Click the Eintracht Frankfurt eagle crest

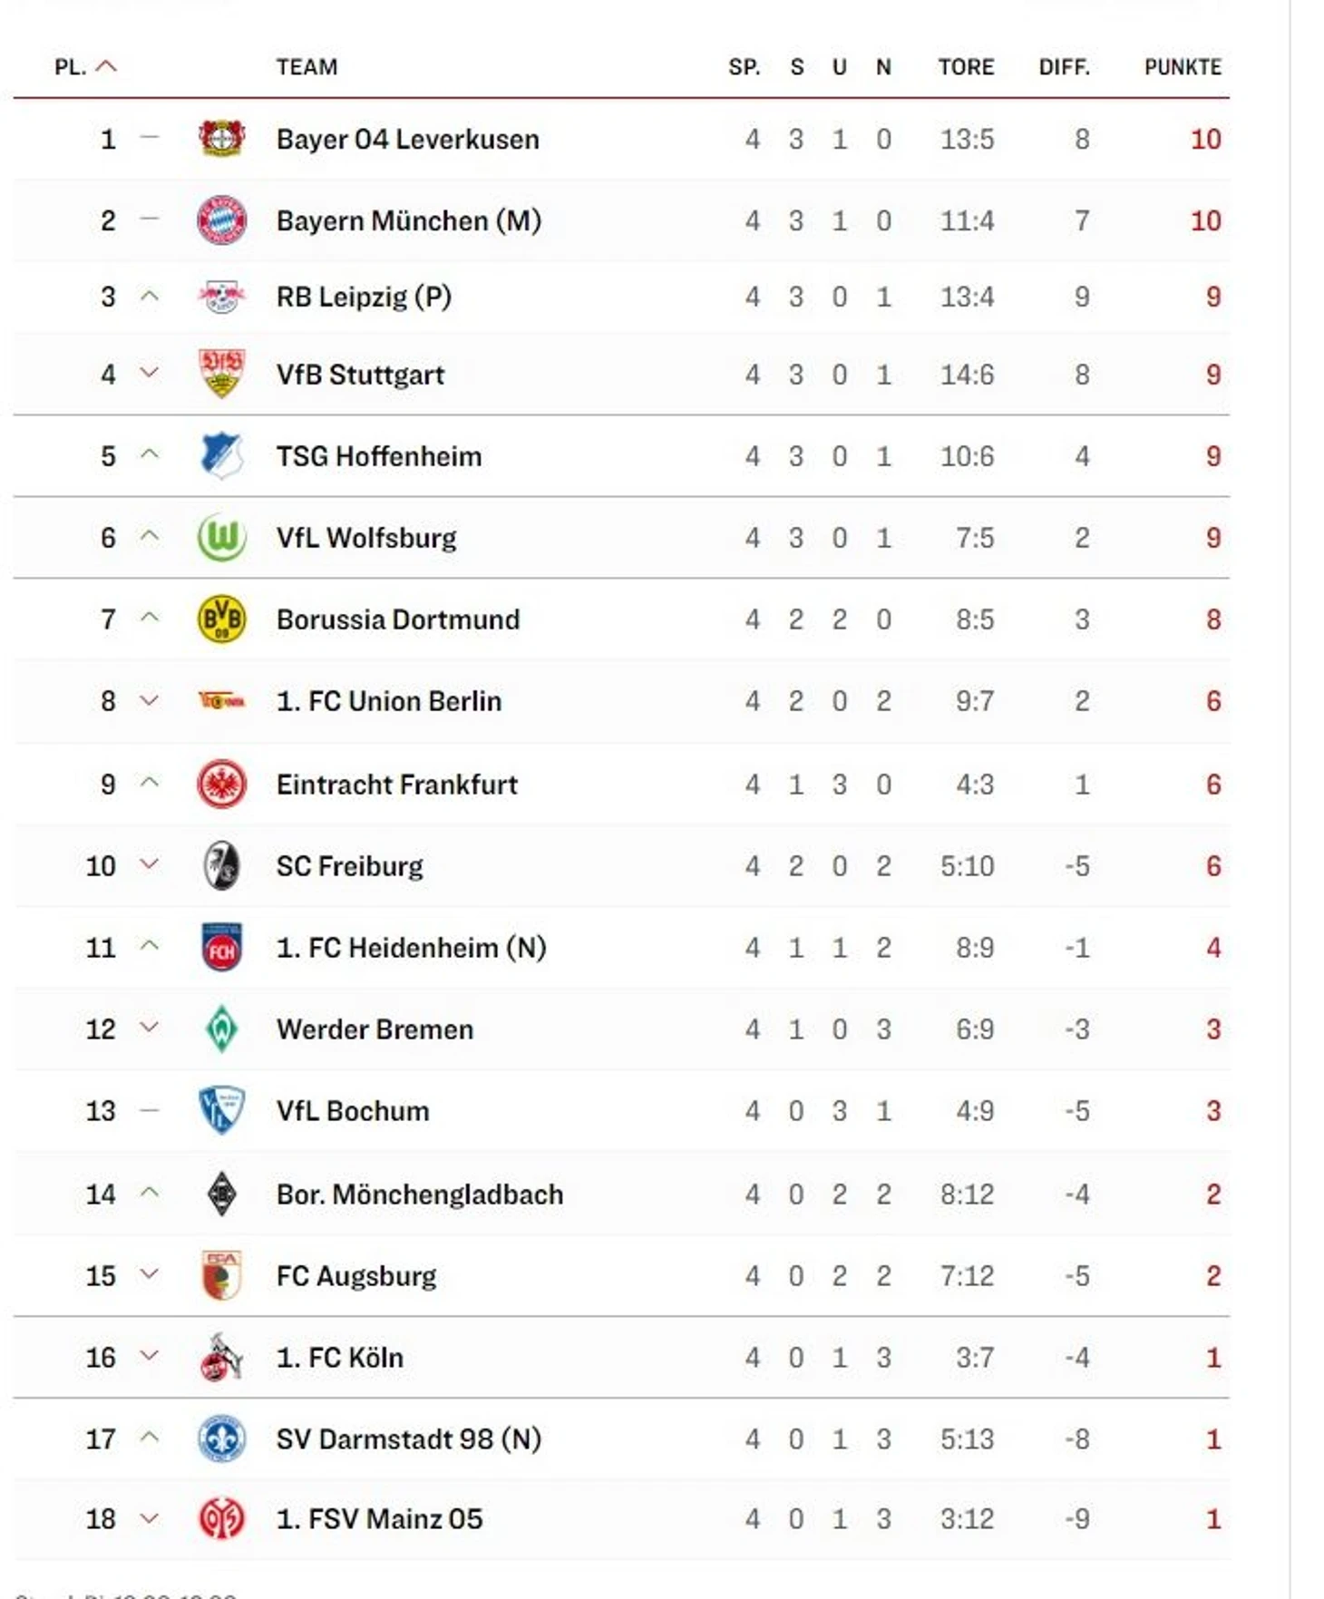[x=221, y=784]
